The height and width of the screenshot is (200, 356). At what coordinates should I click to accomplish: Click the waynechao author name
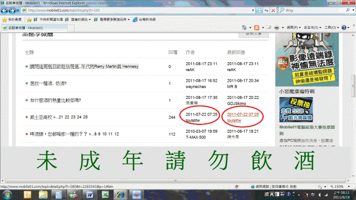(x=196, y=87)
